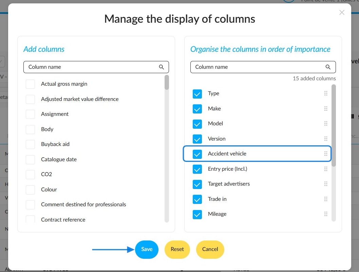Image resolution: width=359 pixels, height=272 pixels.
Task: Click search icon in Organise columns field
Action: (x=328, y=67)
